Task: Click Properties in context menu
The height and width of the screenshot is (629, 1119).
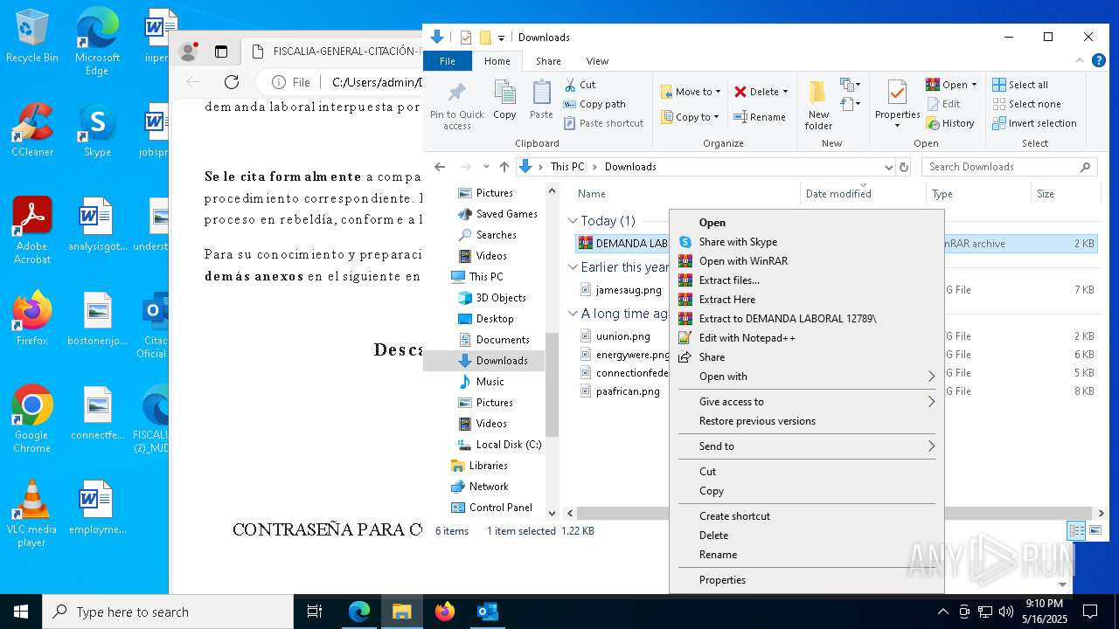Action: [x=806, y=580]
